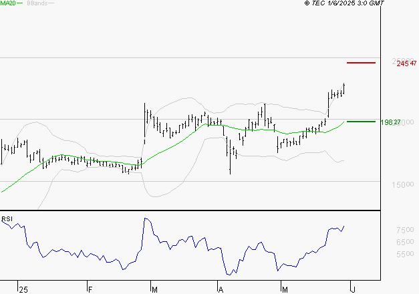Click the TEC 1/6/2025 copyright text
This screenshot has width=419, height=294.
(x=344, y=3)
